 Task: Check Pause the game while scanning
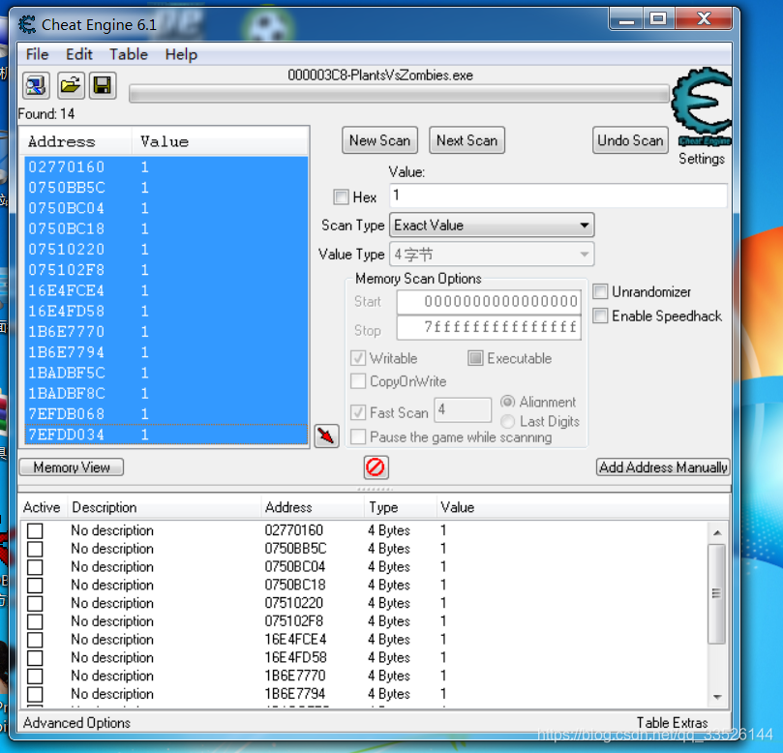click(x=358, y=437)
